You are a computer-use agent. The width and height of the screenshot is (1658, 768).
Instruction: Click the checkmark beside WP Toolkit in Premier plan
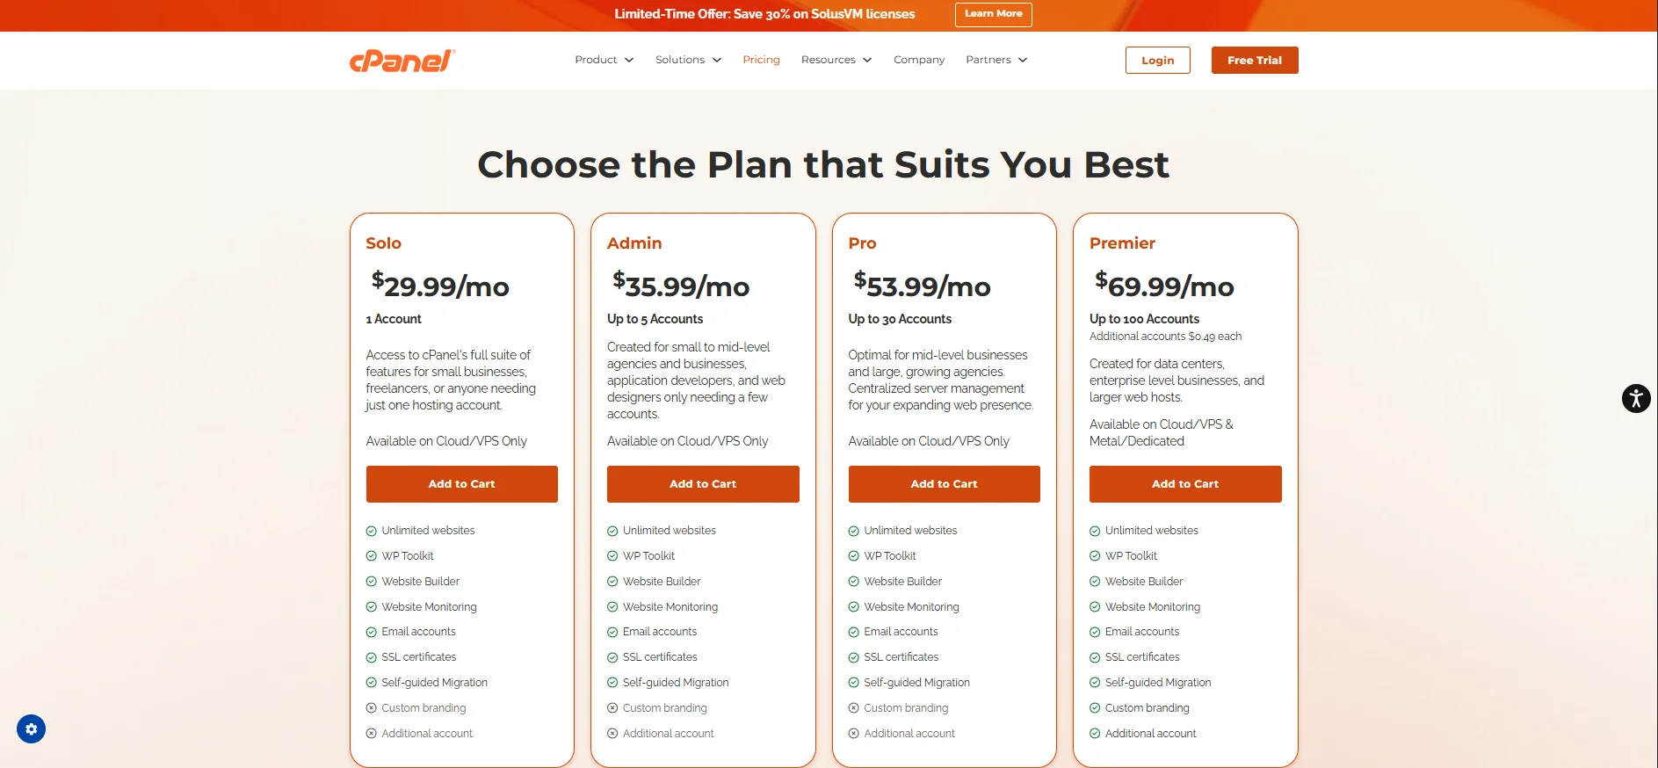pyautogui.click(x=1094, y=555)
